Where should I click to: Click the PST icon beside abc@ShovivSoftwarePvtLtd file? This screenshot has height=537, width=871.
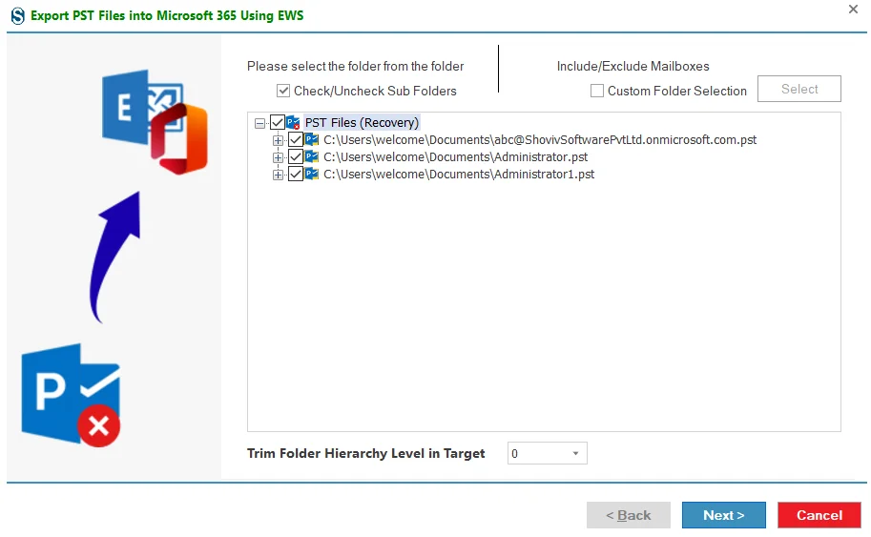coord(312,140)
